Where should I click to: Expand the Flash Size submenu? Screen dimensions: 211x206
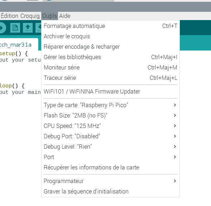(110, 115)
